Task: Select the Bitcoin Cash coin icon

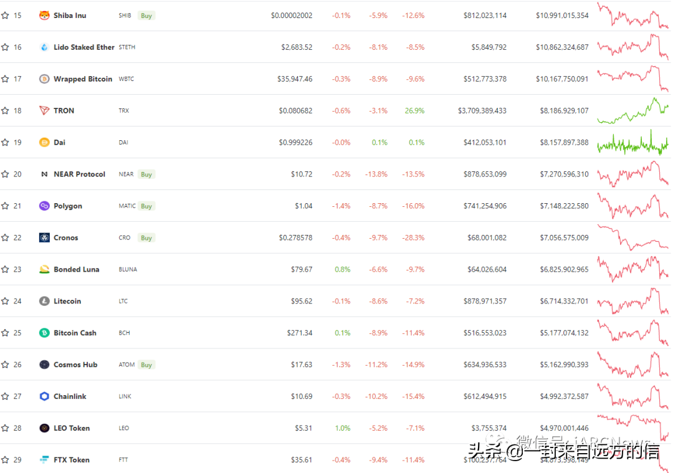Action: [x=44, y=333]
